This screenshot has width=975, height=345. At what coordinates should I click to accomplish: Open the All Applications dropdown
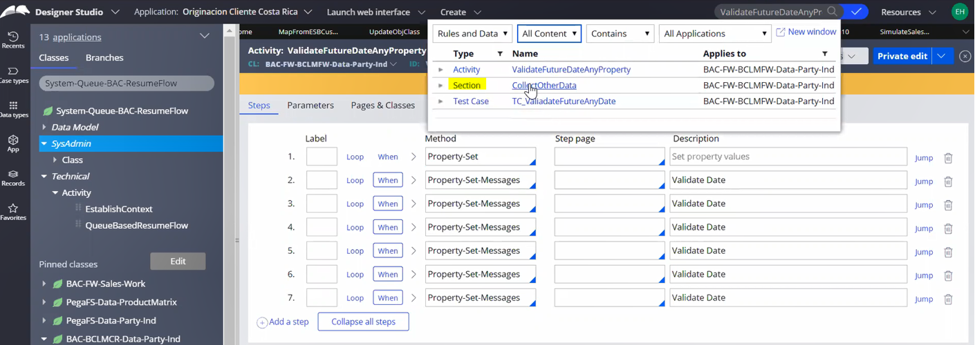click(x=715, y=33)
